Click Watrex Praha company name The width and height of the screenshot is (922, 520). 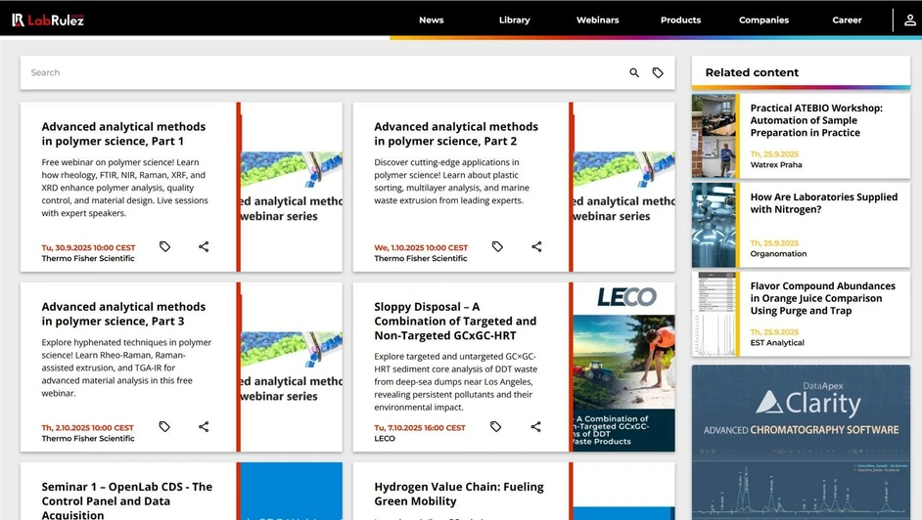775,165
